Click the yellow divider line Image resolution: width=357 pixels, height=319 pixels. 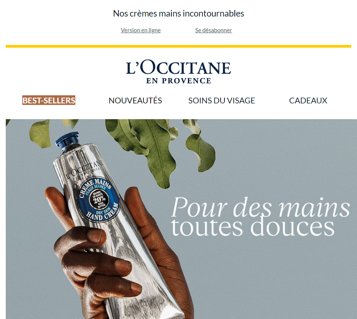pos(178,46)
